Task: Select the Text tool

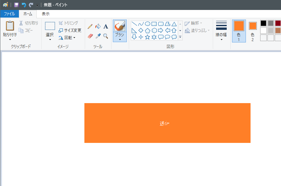Action: coord(106,27)
